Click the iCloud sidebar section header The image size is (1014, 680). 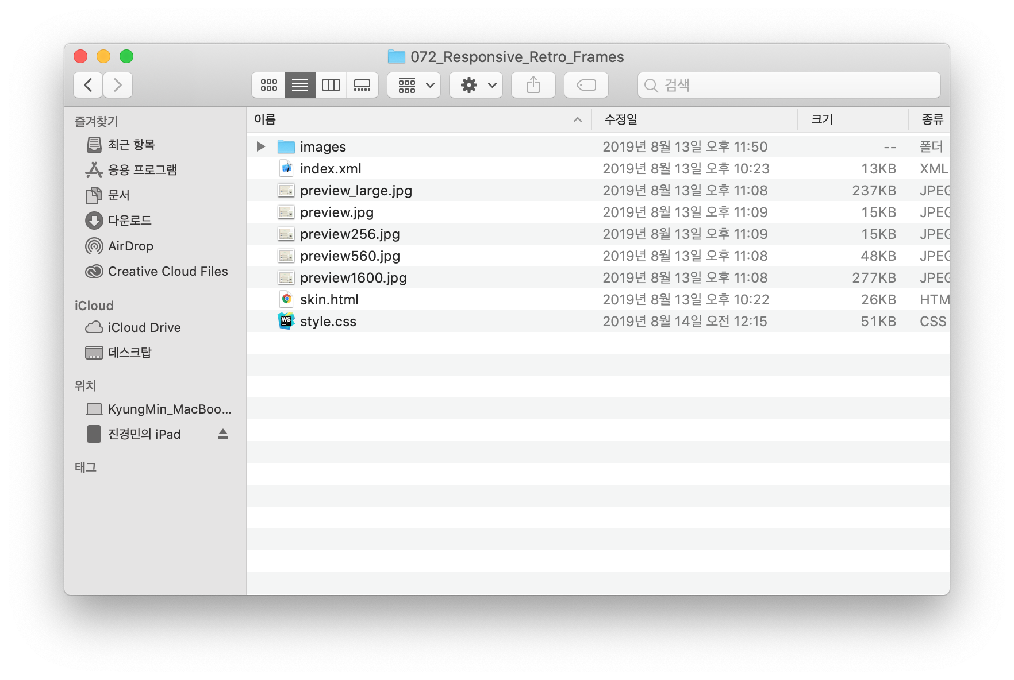tap(94, 306)
